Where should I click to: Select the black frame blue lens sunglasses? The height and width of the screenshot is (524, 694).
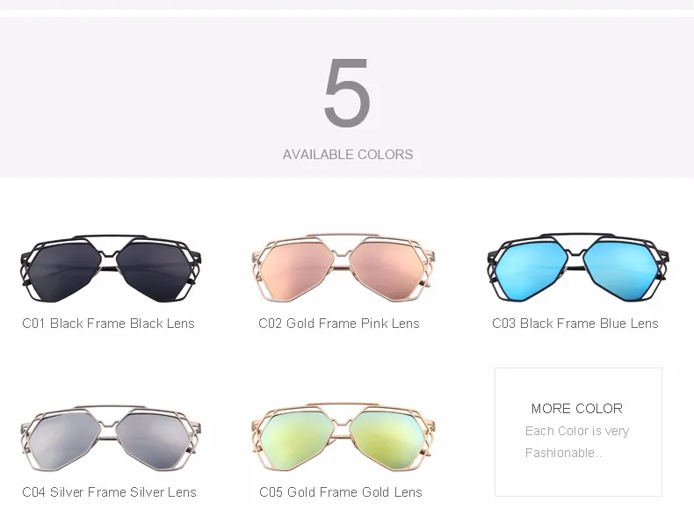point(578,267)
